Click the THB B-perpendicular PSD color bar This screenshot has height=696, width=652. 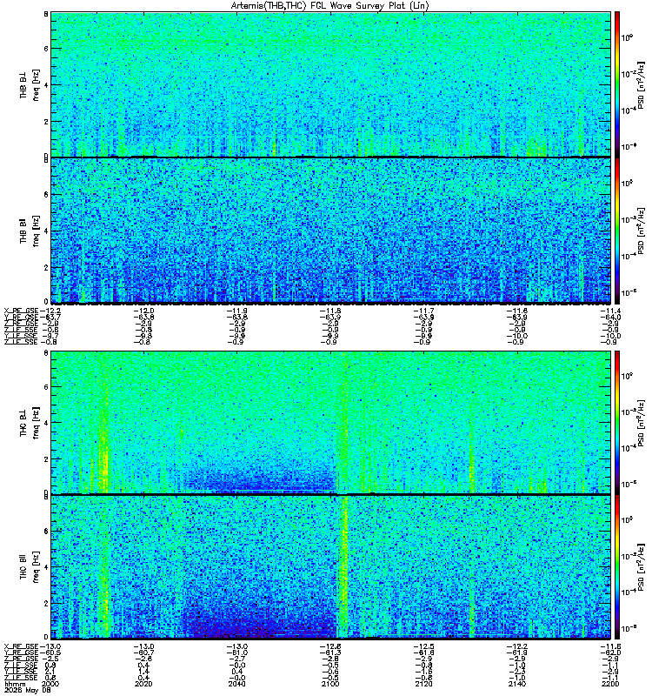click(x=617, y=84)
